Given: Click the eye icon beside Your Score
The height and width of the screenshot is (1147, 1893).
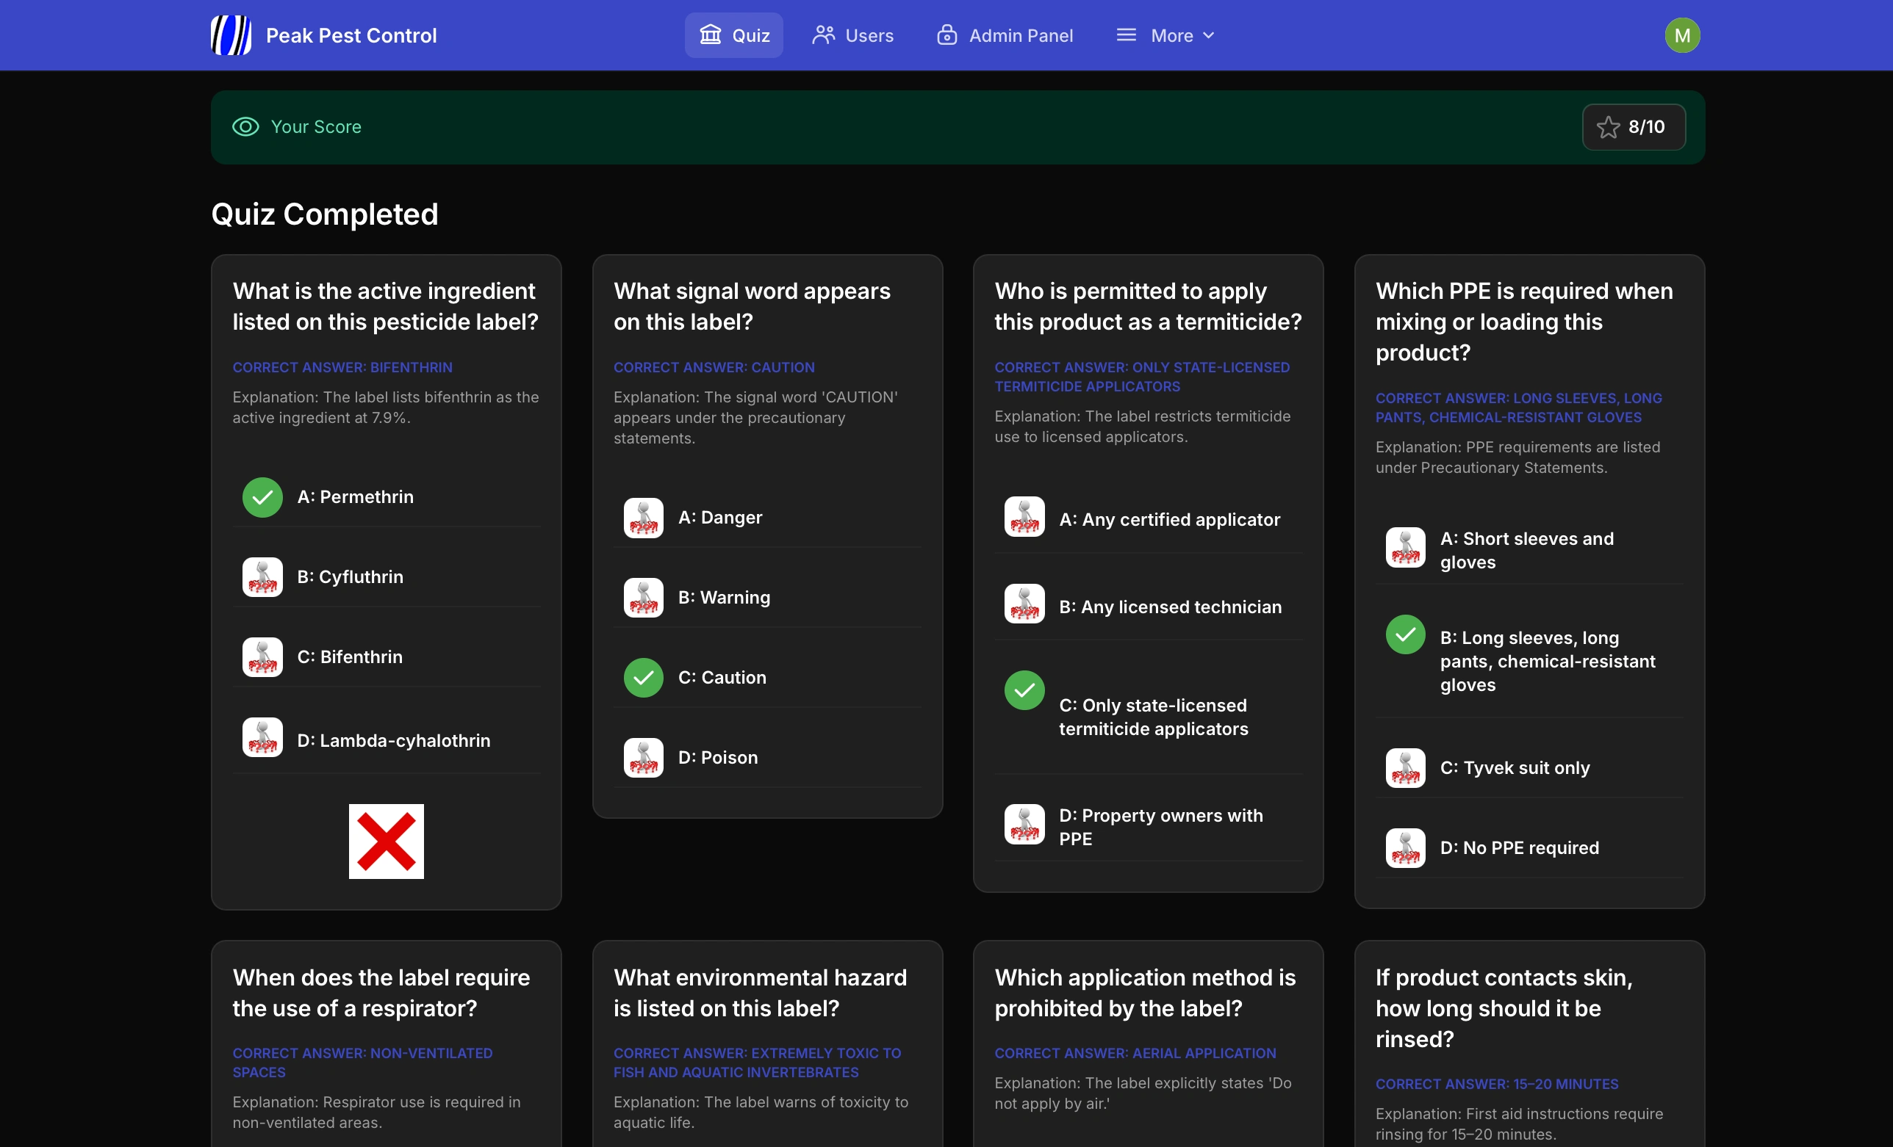Looking at the screenshot, I should [245, 127].
